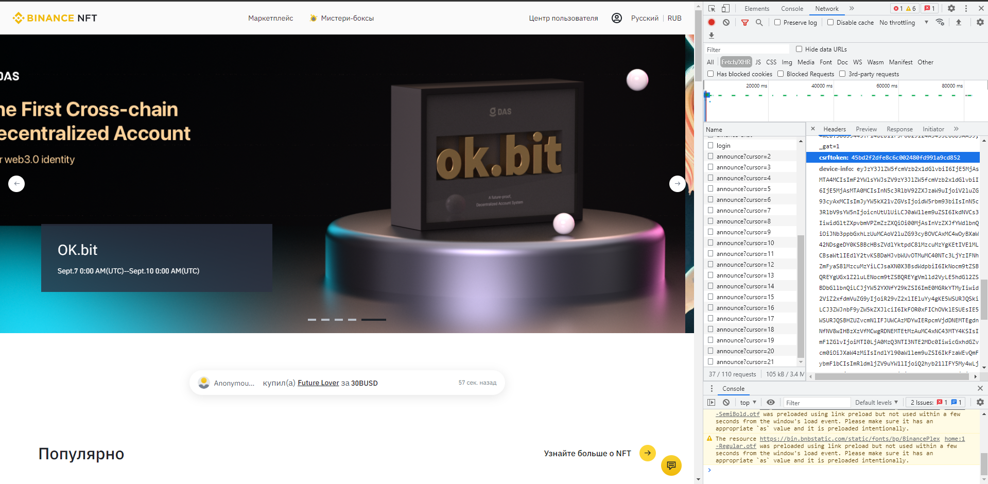The image size is (988, 484).
Task: Open the yellow support chat button
Action: 671,465
